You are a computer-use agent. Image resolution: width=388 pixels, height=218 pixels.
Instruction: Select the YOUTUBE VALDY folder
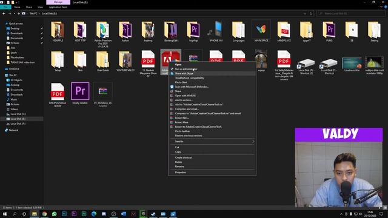(125, 61)
